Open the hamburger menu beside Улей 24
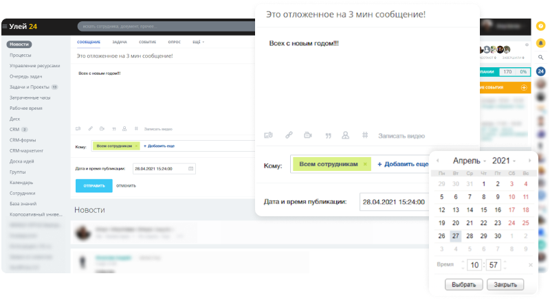Viewport: 550px width, 300px height. pos(5,27)
